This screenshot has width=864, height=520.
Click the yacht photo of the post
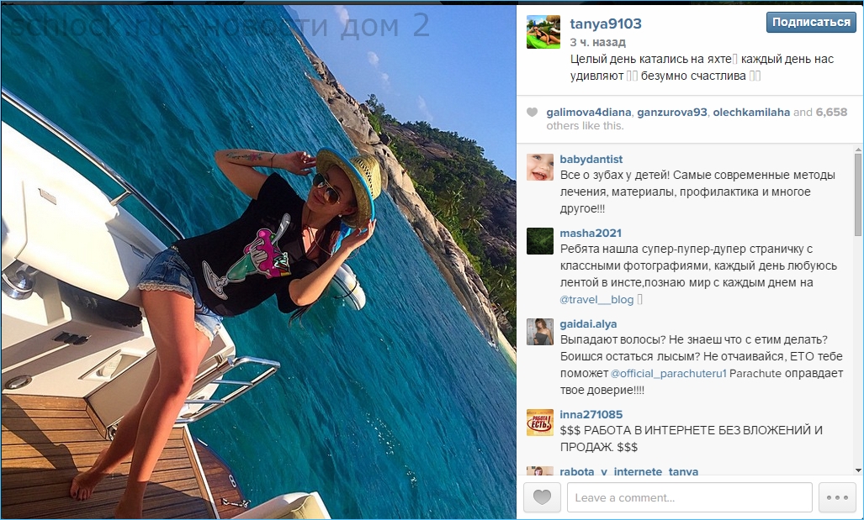[258, 262]
